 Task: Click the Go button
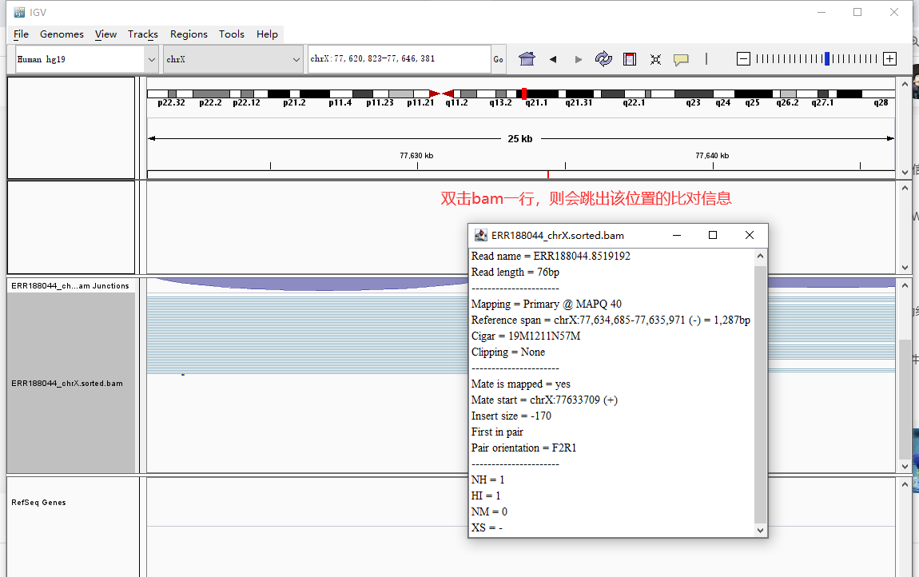tap(498, 59)
